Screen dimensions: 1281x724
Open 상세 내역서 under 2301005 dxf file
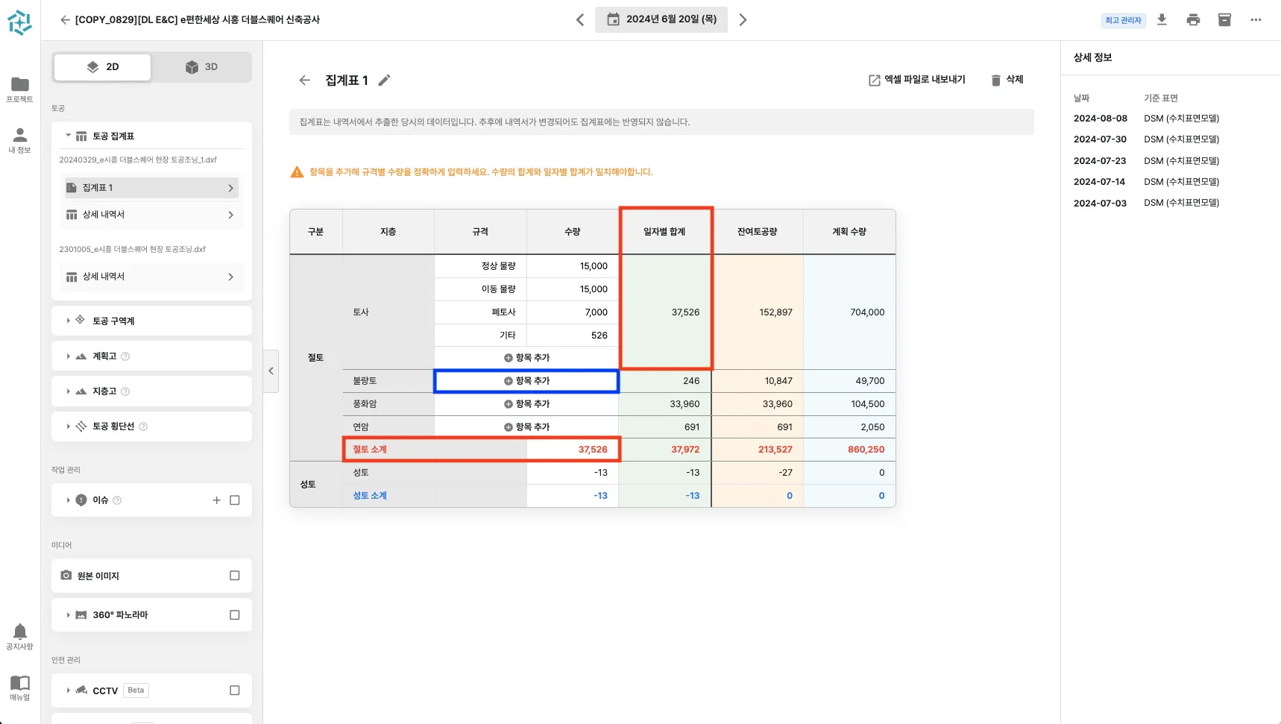point(151,277)
